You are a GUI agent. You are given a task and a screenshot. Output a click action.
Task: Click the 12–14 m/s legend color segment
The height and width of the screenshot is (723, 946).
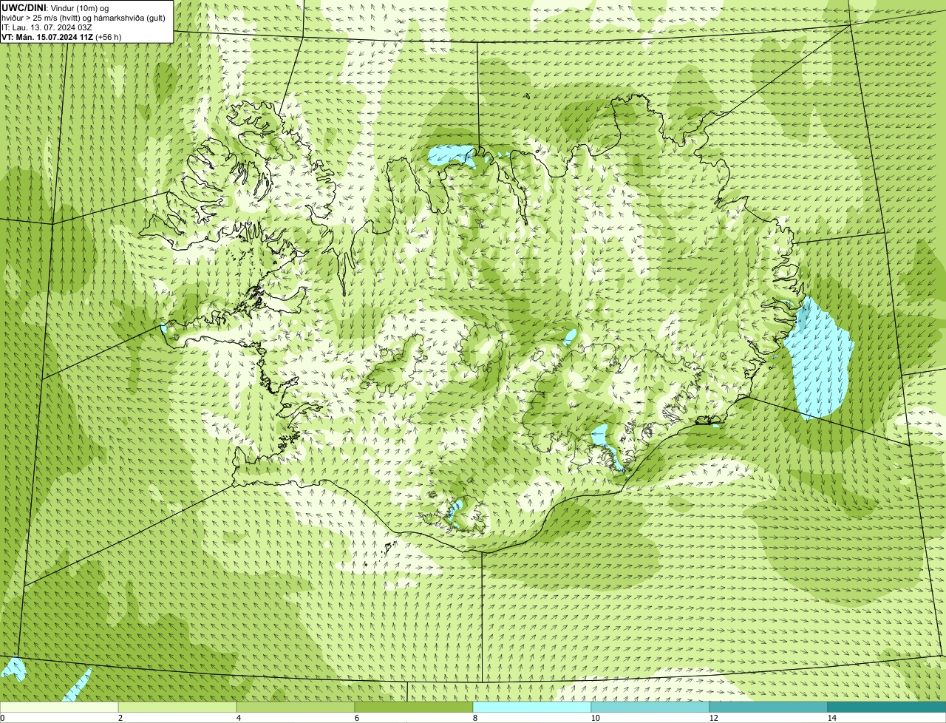pos(769,707)
